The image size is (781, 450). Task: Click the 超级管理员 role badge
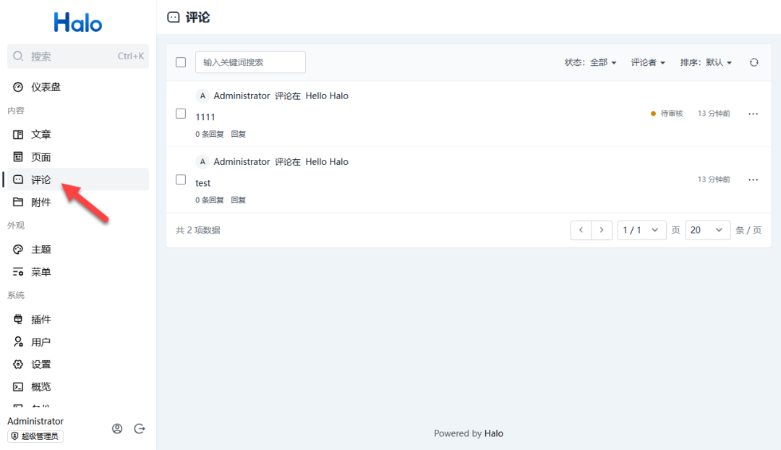pos(35,436)
